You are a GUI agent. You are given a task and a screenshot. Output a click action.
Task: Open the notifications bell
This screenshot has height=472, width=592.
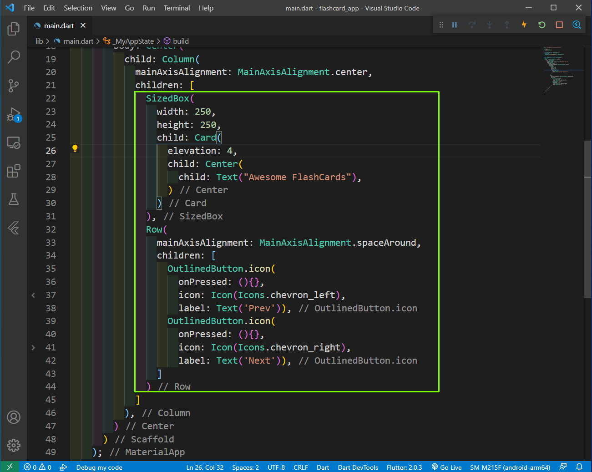579,467
